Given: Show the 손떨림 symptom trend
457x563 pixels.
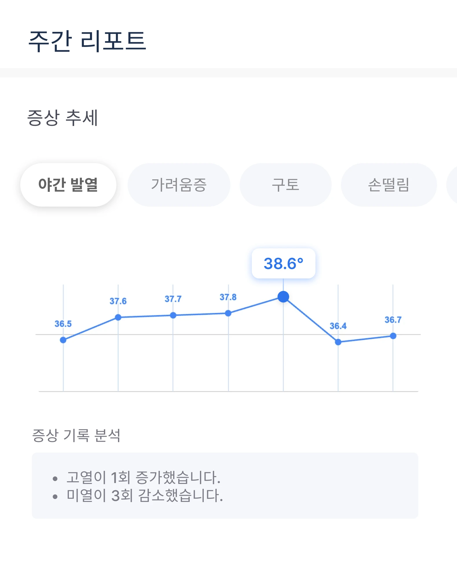Looking at the screenshot, I should point(389,185).
